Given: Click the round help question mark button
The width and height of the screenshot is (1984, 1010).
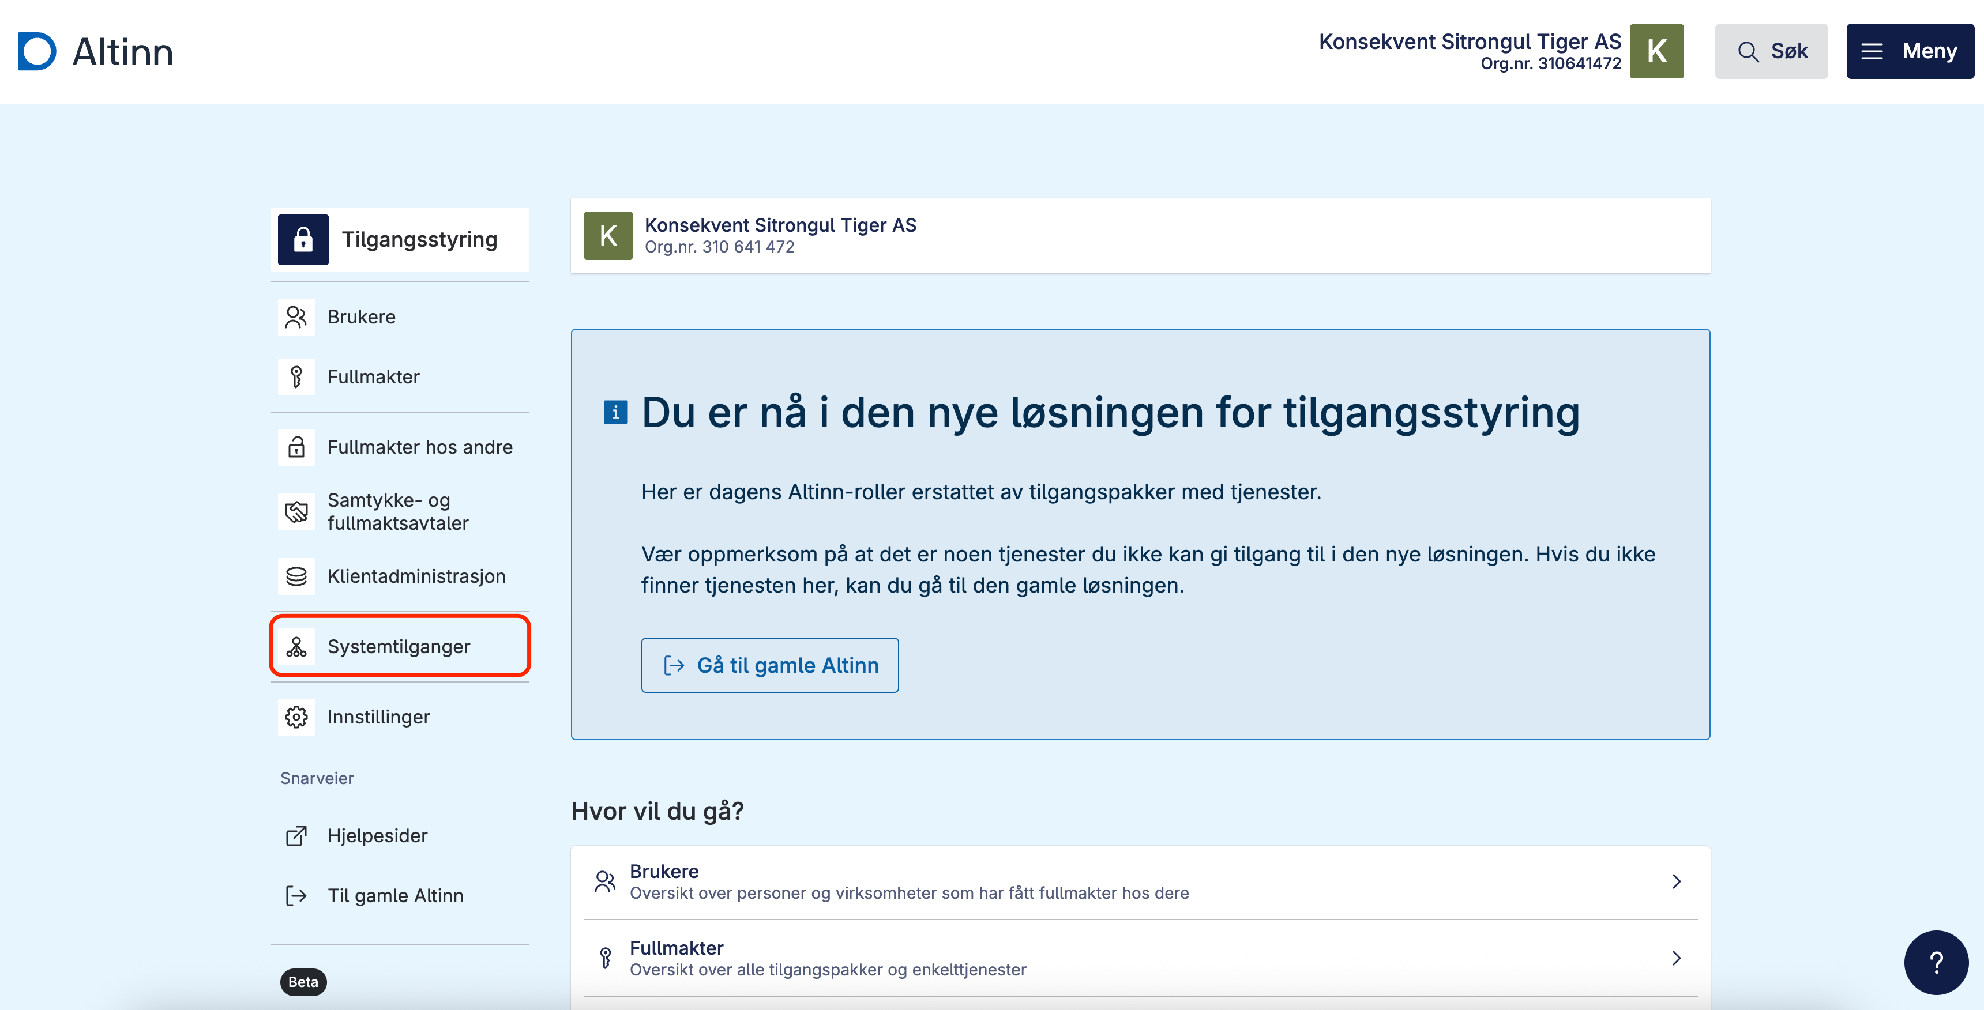Looking at the screenshot, I should coord(1936,962).
